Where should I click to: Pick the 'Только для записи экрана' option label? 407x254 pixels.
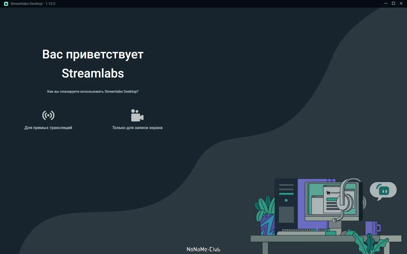(137, 128)
